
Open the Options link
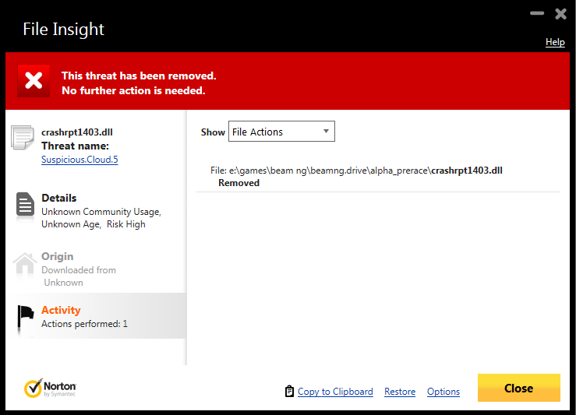443,392
